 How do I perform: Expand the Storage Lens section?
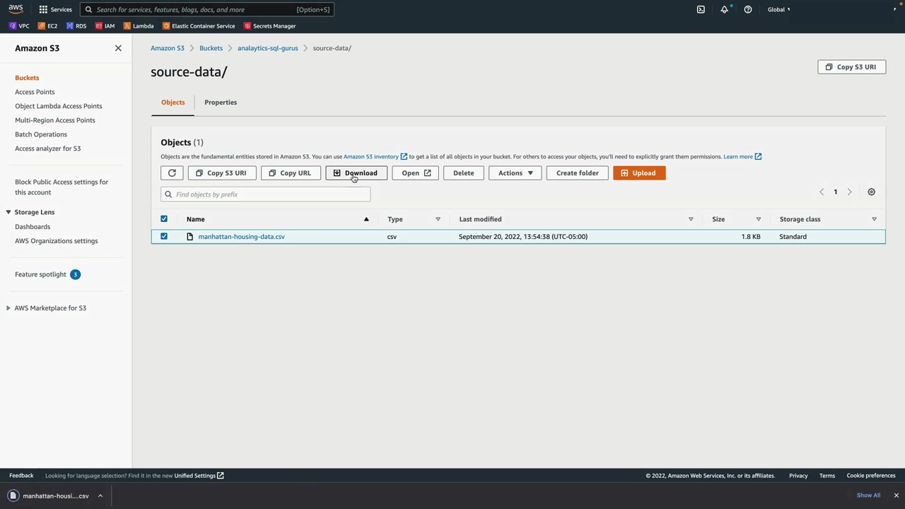[x=8, y=212]
